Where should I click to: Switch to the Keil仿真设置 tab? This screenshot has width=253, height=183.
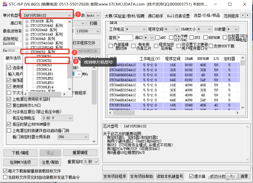pyautogui.click(x=178, y=16)
